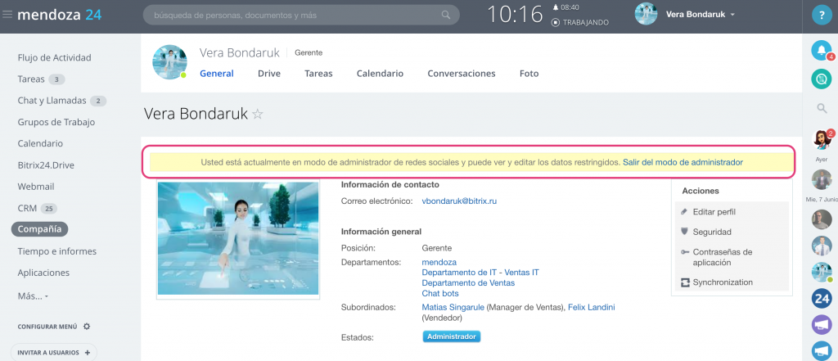Switch to the Conversaciones profile tab
Screen dimensions: 838x361
coord(462,74)
